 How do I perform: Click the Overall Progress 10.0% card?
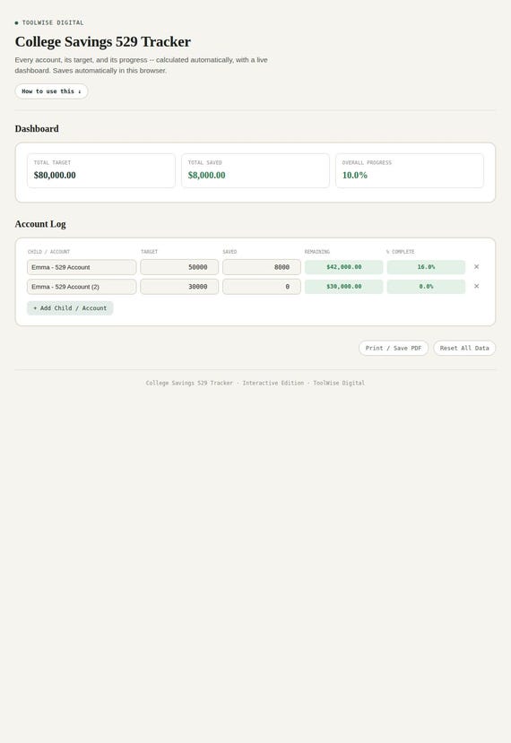410,170
